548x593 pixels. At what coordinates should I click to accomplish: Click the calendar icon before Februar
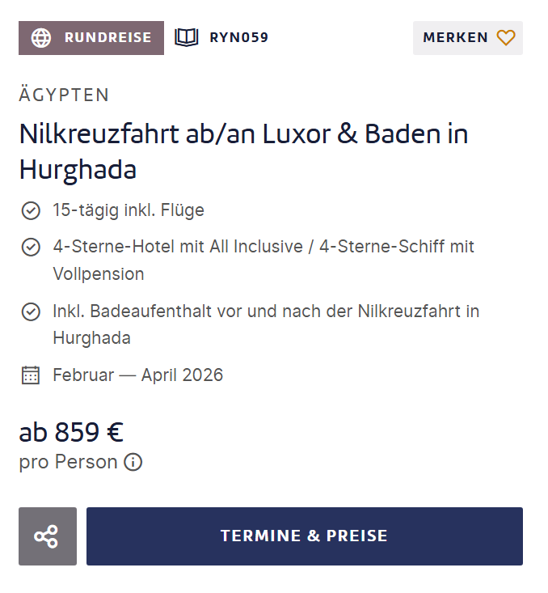[31, 375]
